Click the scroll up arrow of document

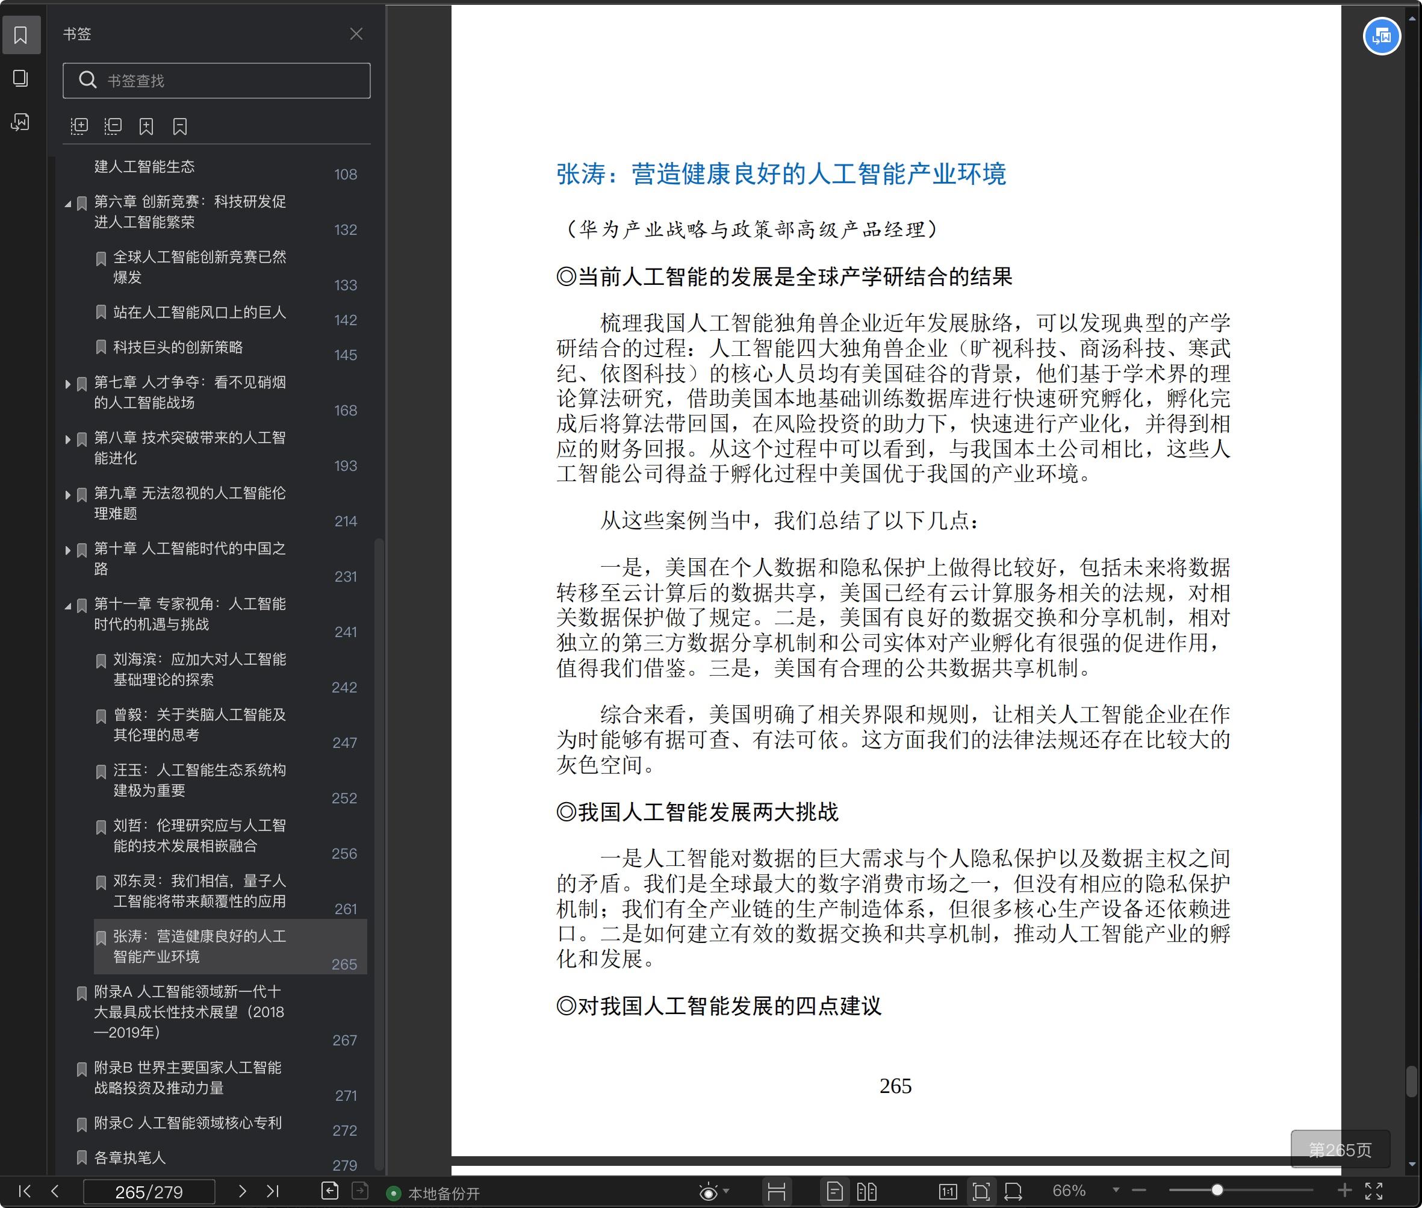[x=1412, y=19]
